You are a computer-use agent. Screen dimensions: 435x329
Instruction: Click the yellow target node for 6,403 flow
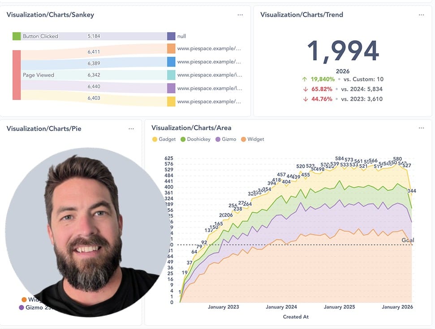coord(171,102)
